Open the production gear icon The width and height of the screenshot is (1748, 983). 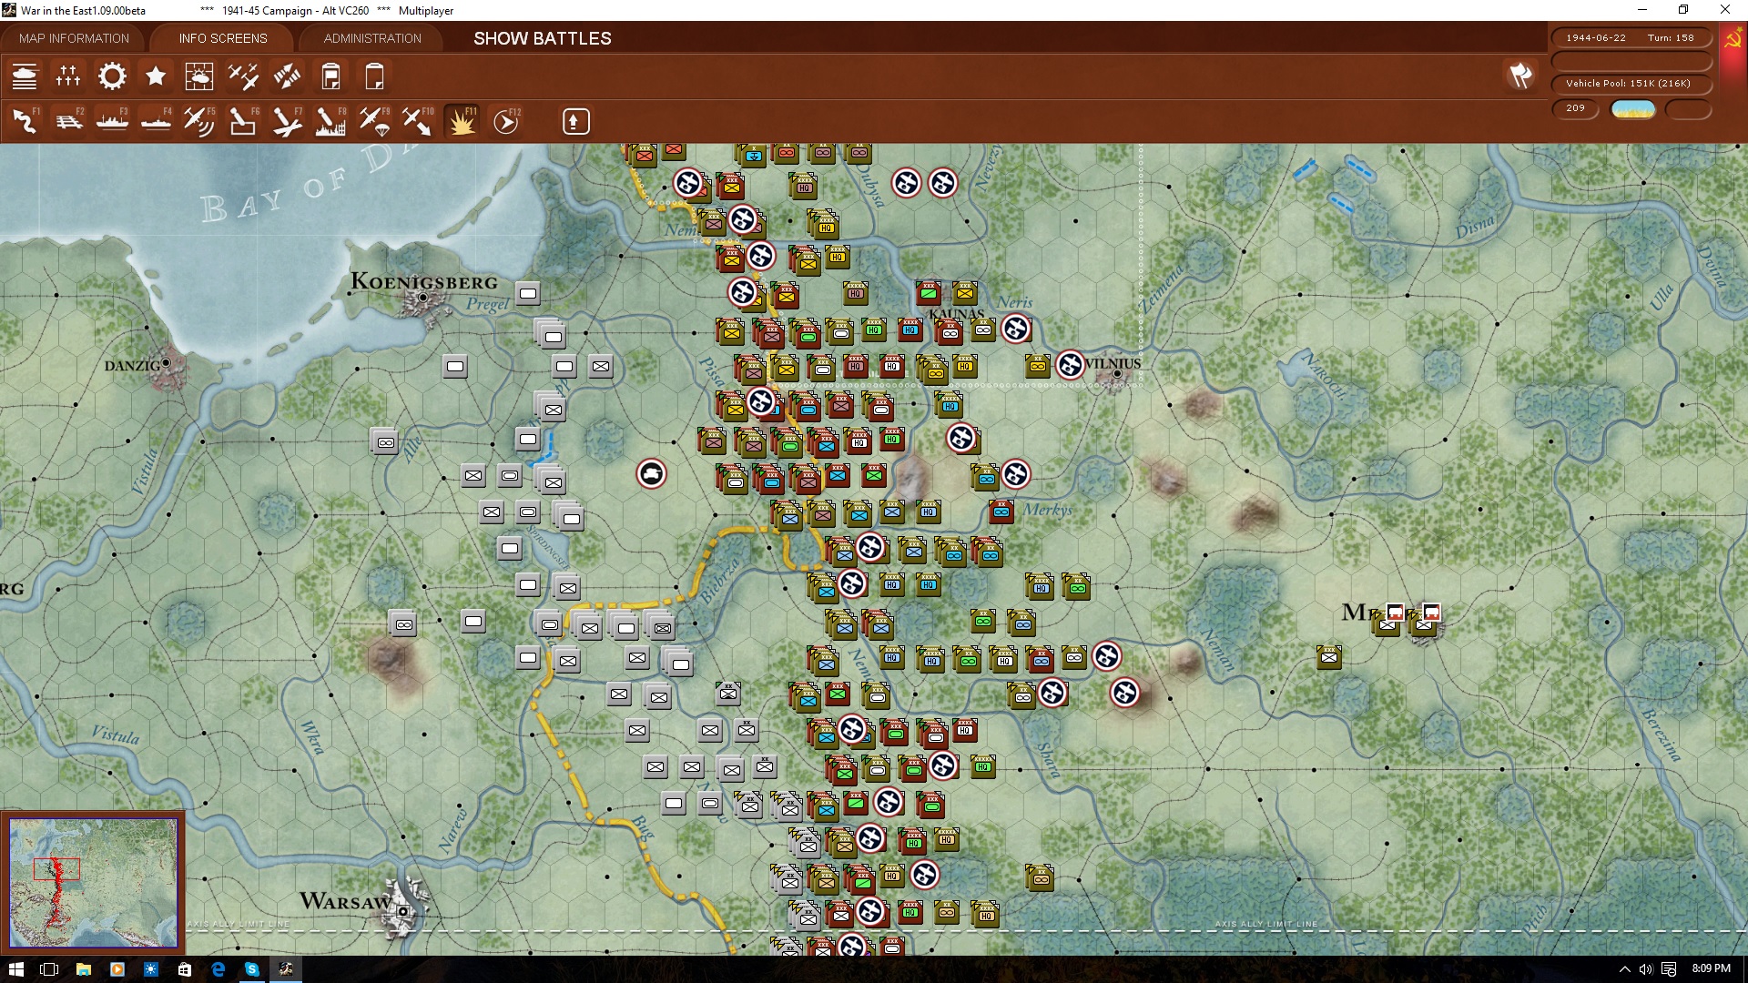coord(112,76)
